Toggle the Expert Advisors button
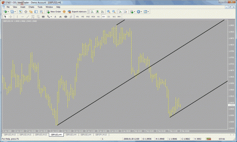237x142 pixels. (77, 12)
